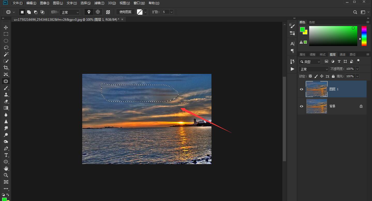Screen dimensions: 372x201
Task: Click the Actions play icon in side dock
Action: (x=292, y=69)
